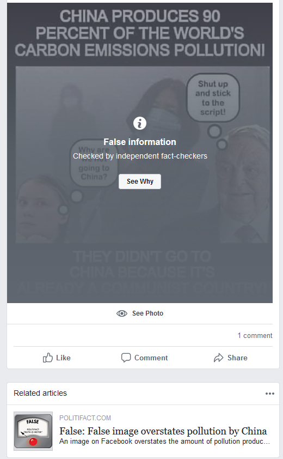Click the False information overlay title
This screenshot has width=283, height=459.
140,142
